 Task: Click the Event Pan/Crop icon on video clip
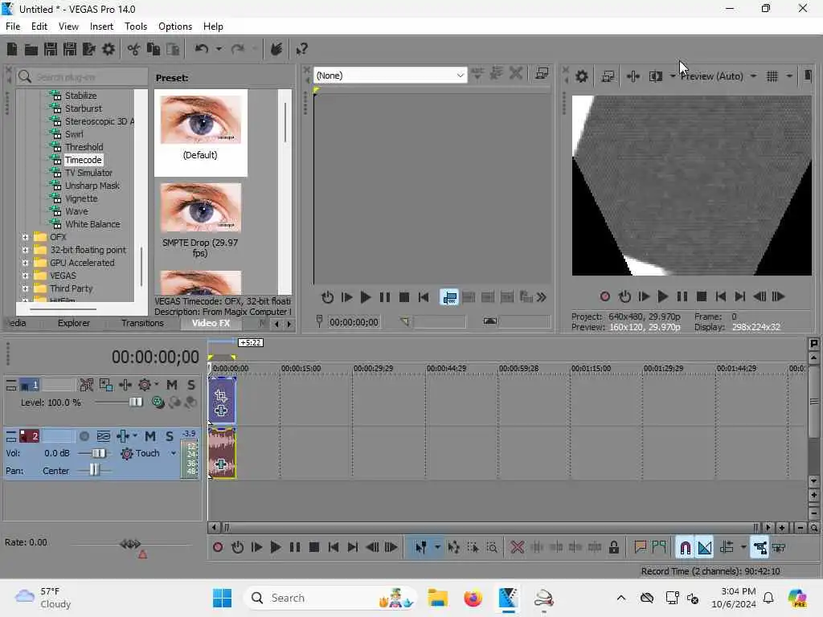click(x=221, y=395)
